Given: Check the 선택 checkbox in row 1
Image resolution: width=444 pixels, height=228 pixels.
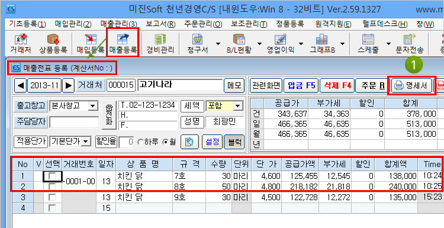Looking at the screenshot, I should pos(52,176).
